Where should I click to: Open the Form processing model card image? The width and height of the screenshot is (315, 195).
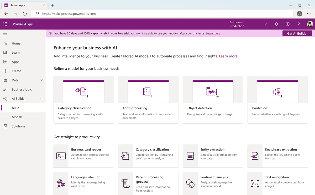pyautogui.click(x=148, y=90)
